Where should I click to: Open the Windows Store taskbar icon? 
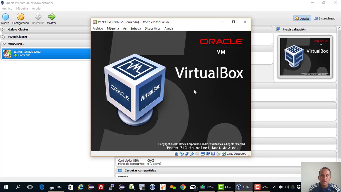point(70,187)
